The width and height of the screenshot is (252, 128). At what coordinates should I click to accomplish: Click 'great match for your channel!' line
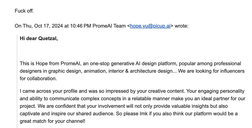(x=52, y=121)
